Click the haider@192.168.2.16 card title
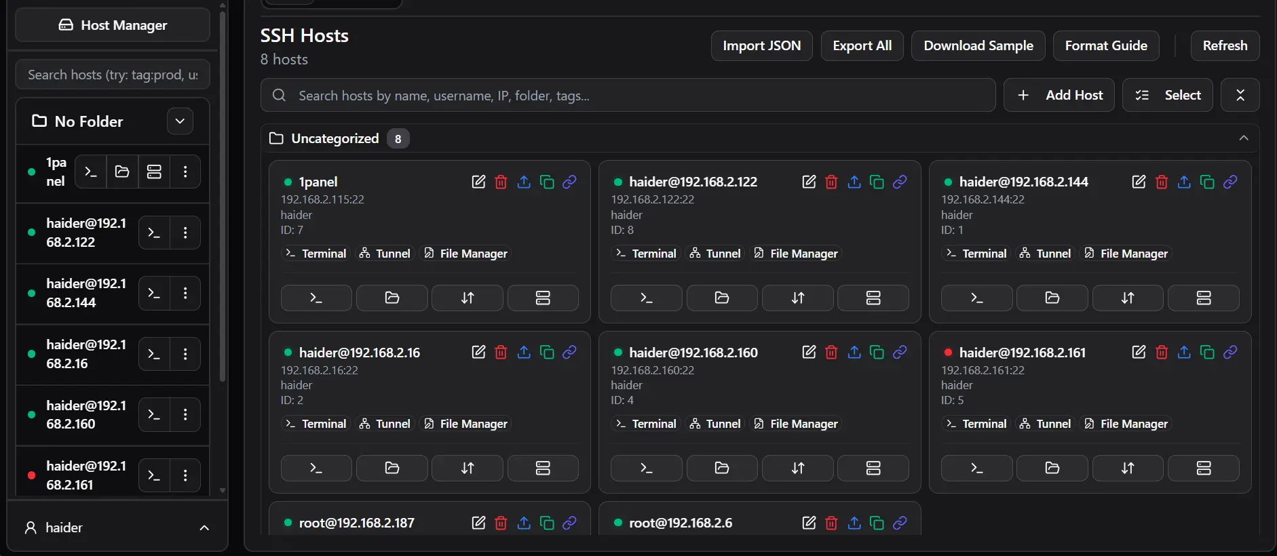Screen dimensions: 1277x556 coord(360,353)
